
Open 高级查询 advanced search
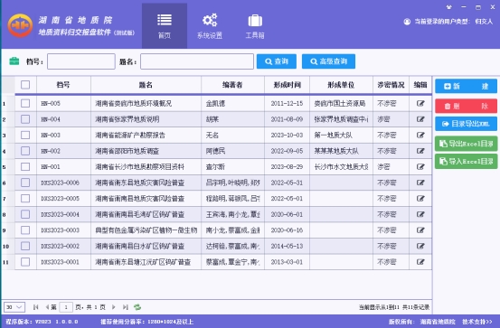pyautogui.click(x=328, y=61)
